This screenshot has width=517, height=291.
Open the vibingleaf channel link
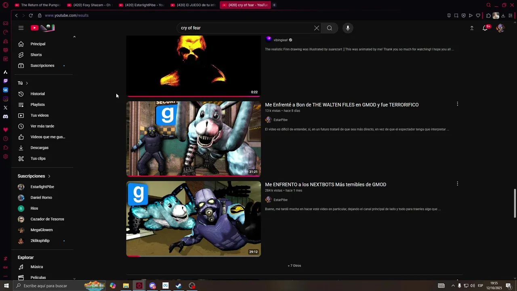[280, 40]
